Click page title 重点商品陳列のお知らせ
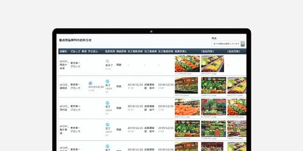This screenshot has height=151, width=303. [75, 40]
